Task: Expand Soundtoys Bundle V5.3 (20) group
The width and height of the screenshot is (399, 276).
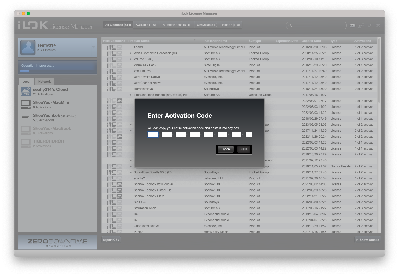Action: click(131, 172)
